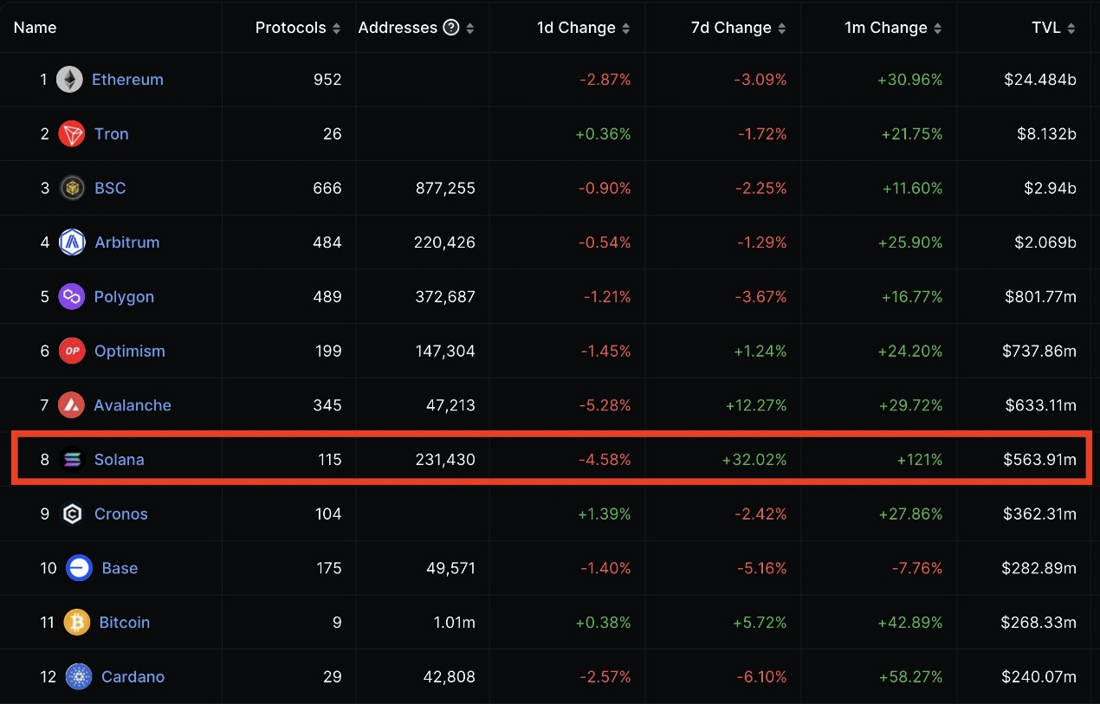Sort table by Protocols column arrows
1100x704 pixels.
point(336,29)
